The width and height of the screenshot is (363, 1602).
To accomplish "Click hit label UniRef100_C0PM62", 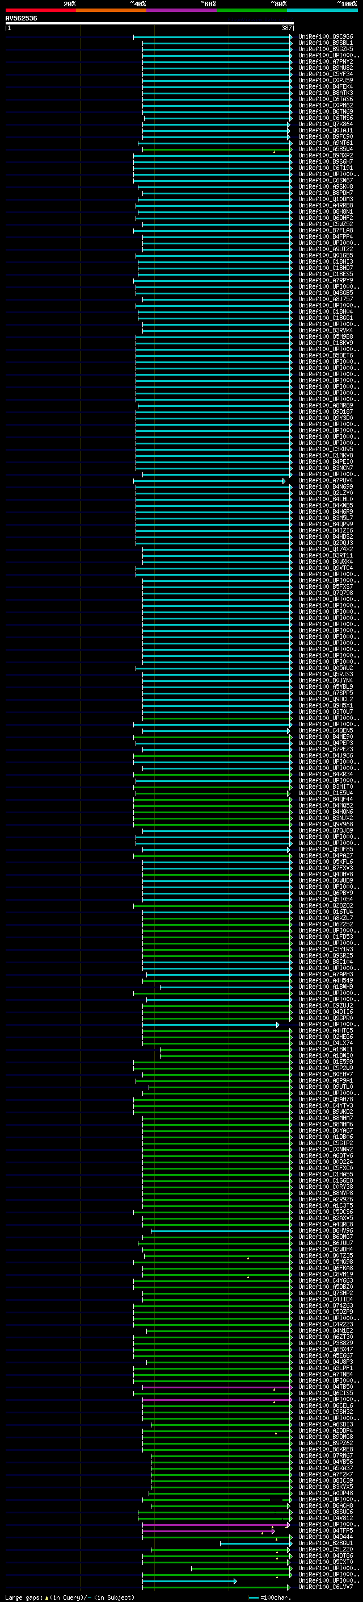I will [x=326, y=105].
